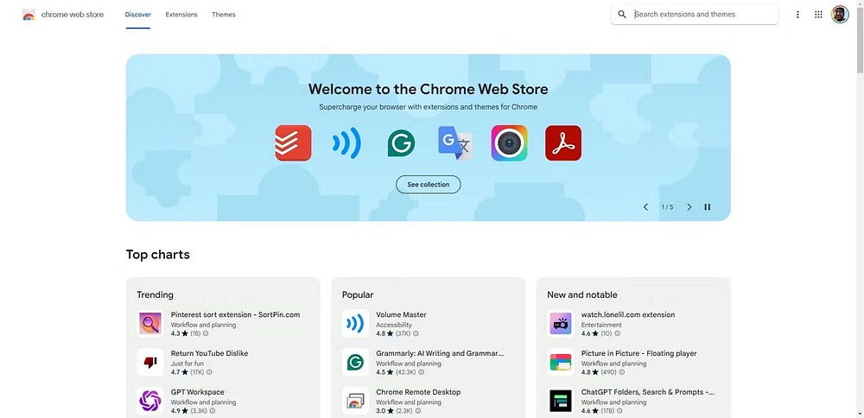Screen dimensions: 864x418
Task: Click the See collection button
Action: [429, 185]
